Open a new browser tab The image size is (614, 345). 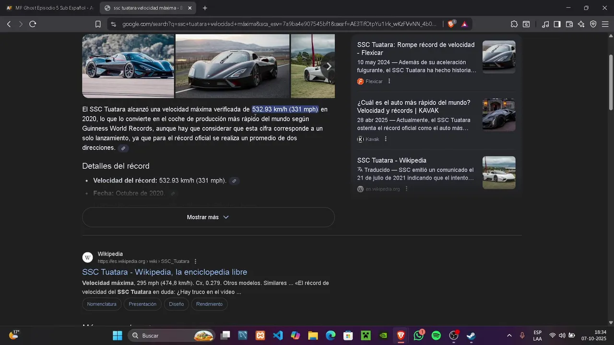coord(205,8)
